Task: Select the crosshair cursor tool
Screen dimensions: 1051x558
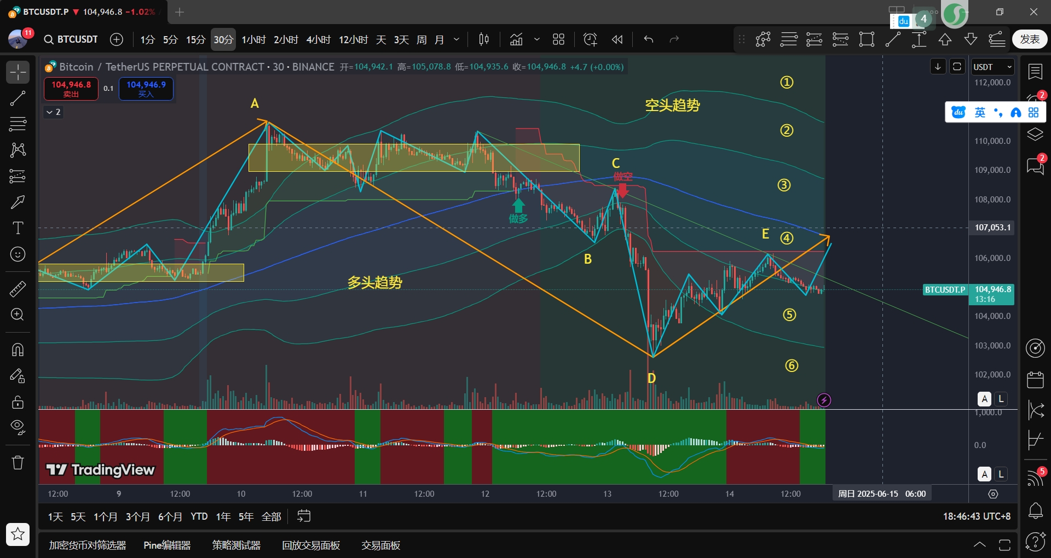Action: pyautogui.click(x=18, y=72)
